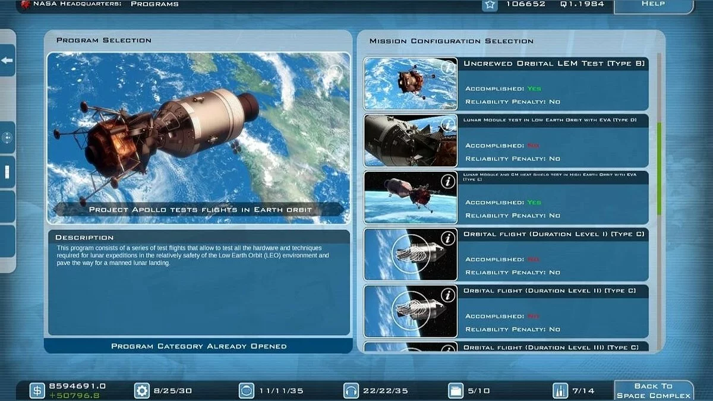Select Orbital flight Duration Level II thumbnail
Image resolution: width=713 pixels, height=401 pixels.
coord(411,311)
